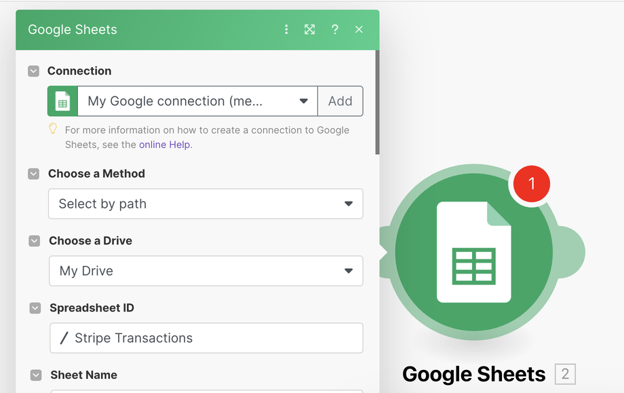The image size is (624, 393).
Task: Open the Select by path method dropdown
Action: point(206,204)
